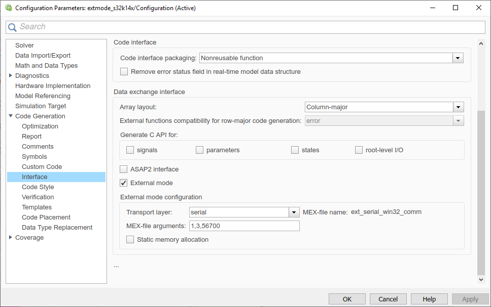
Task: Tick the root-level I/O checkbox
Action: tap(359, 150)
